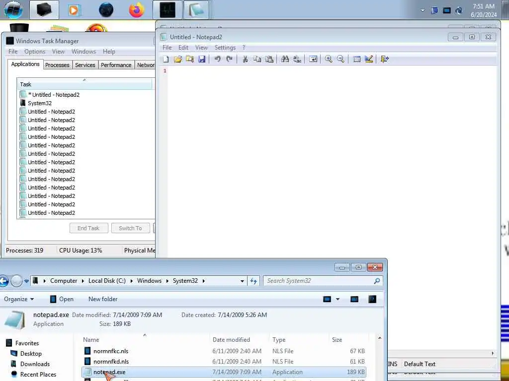Click the Paste clipboard icon in Notepad2

269,59
